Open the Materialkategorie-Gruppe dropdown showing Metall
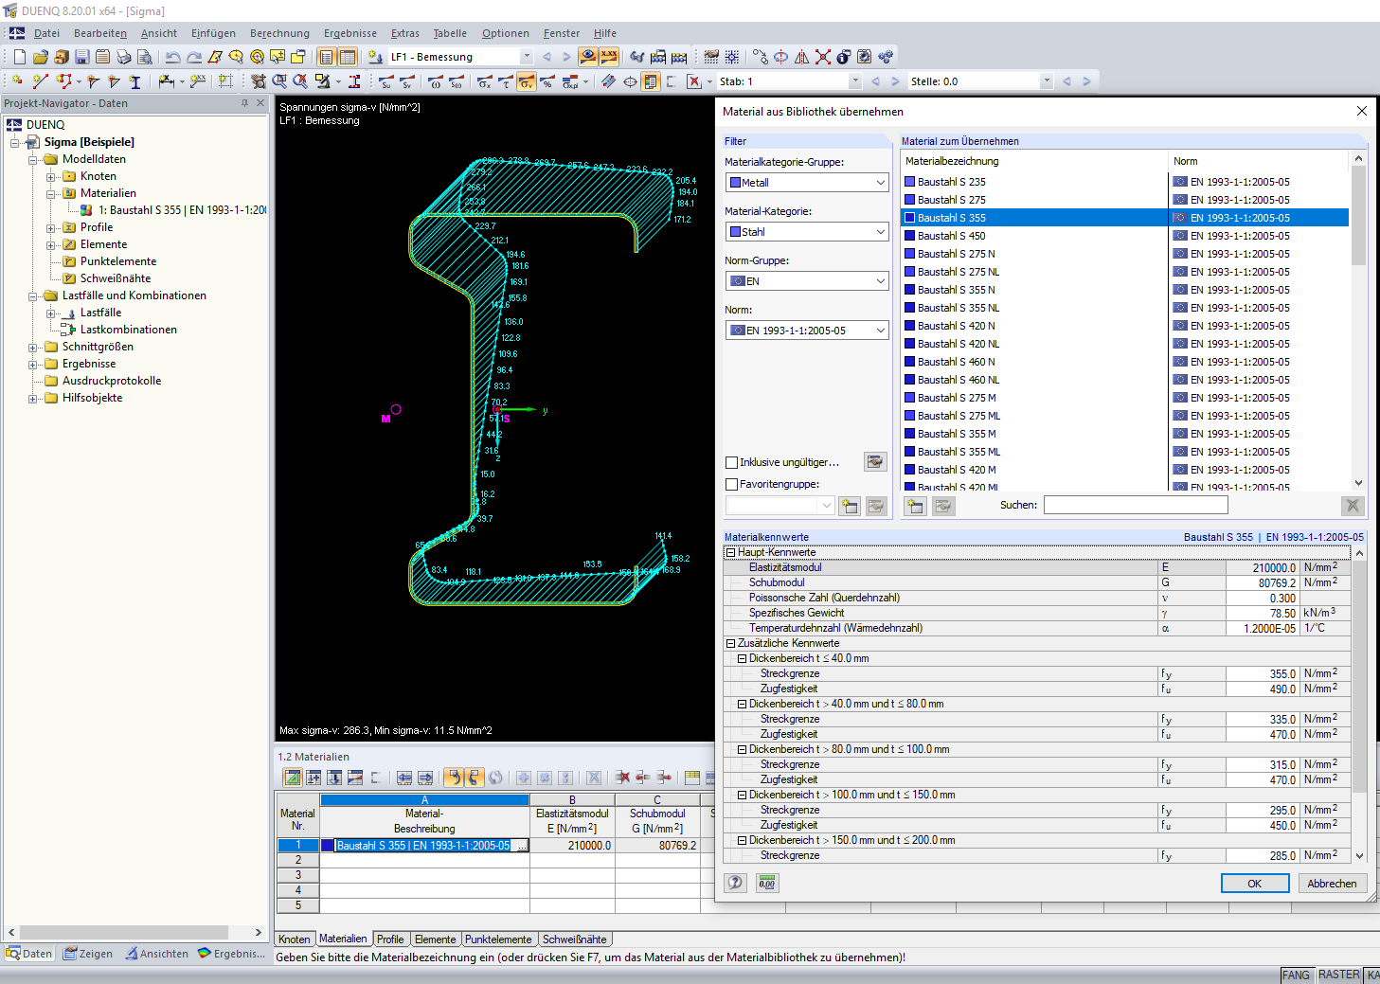Image resolution: width=1380 pixels, height=984 pixels. (807, 183)
